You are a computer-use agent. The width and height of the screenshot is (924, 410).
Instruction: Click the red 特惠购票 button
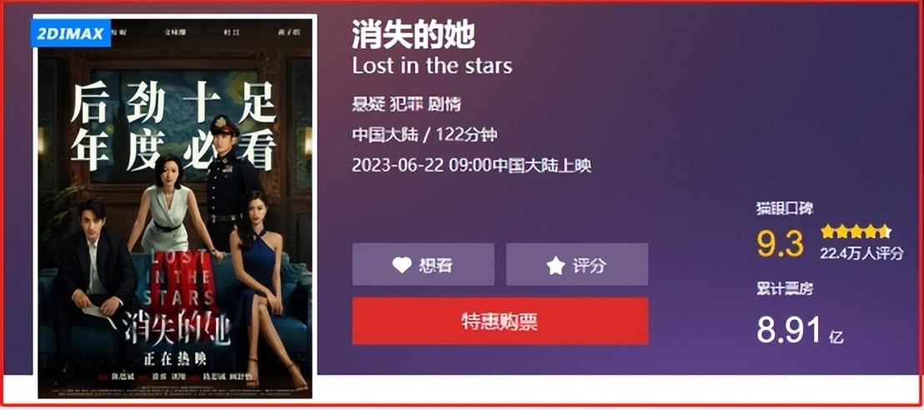point(500,321)
